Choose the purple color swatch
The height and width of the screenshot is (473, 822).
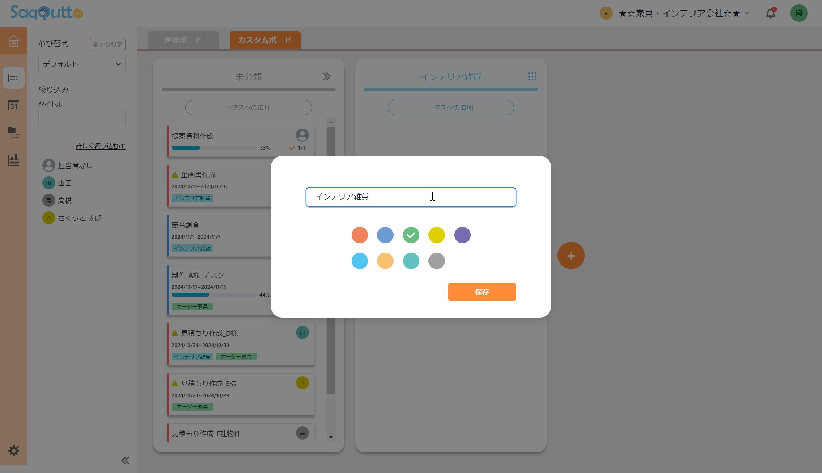pos(462,235)
